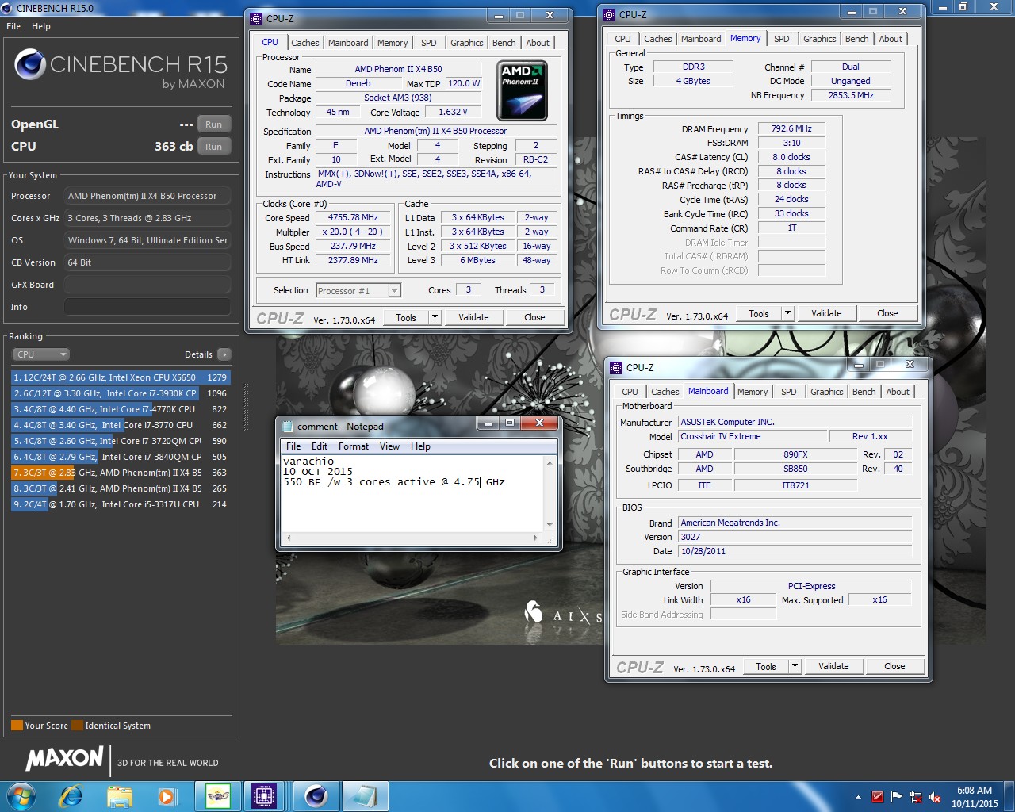The height and width of the screenshot is (812, 1015).
Task: Click Close in CPU-Z Memory window
Action: coord(887,313)
